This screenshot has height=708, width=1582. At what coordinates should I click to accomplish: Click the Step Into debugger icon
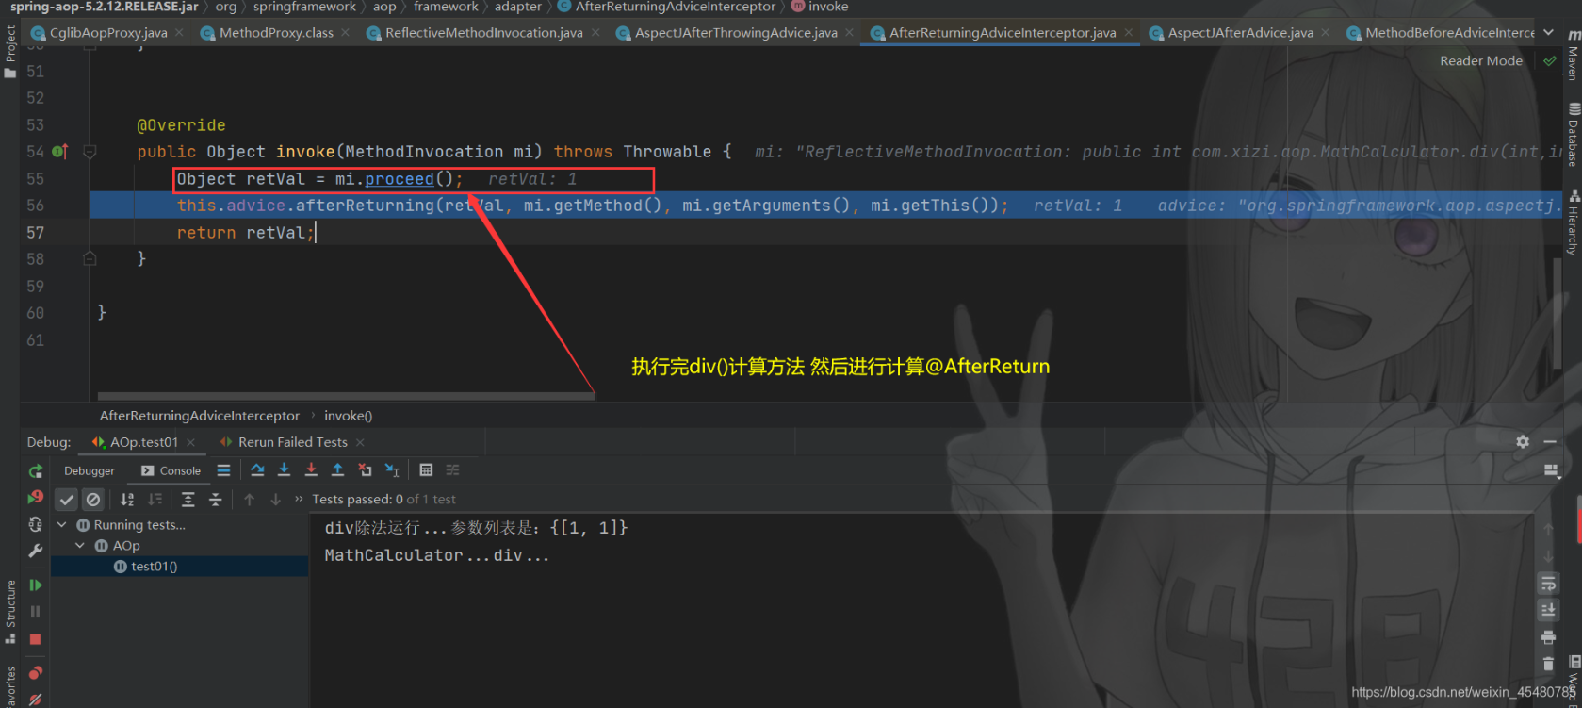click(284, 470)
